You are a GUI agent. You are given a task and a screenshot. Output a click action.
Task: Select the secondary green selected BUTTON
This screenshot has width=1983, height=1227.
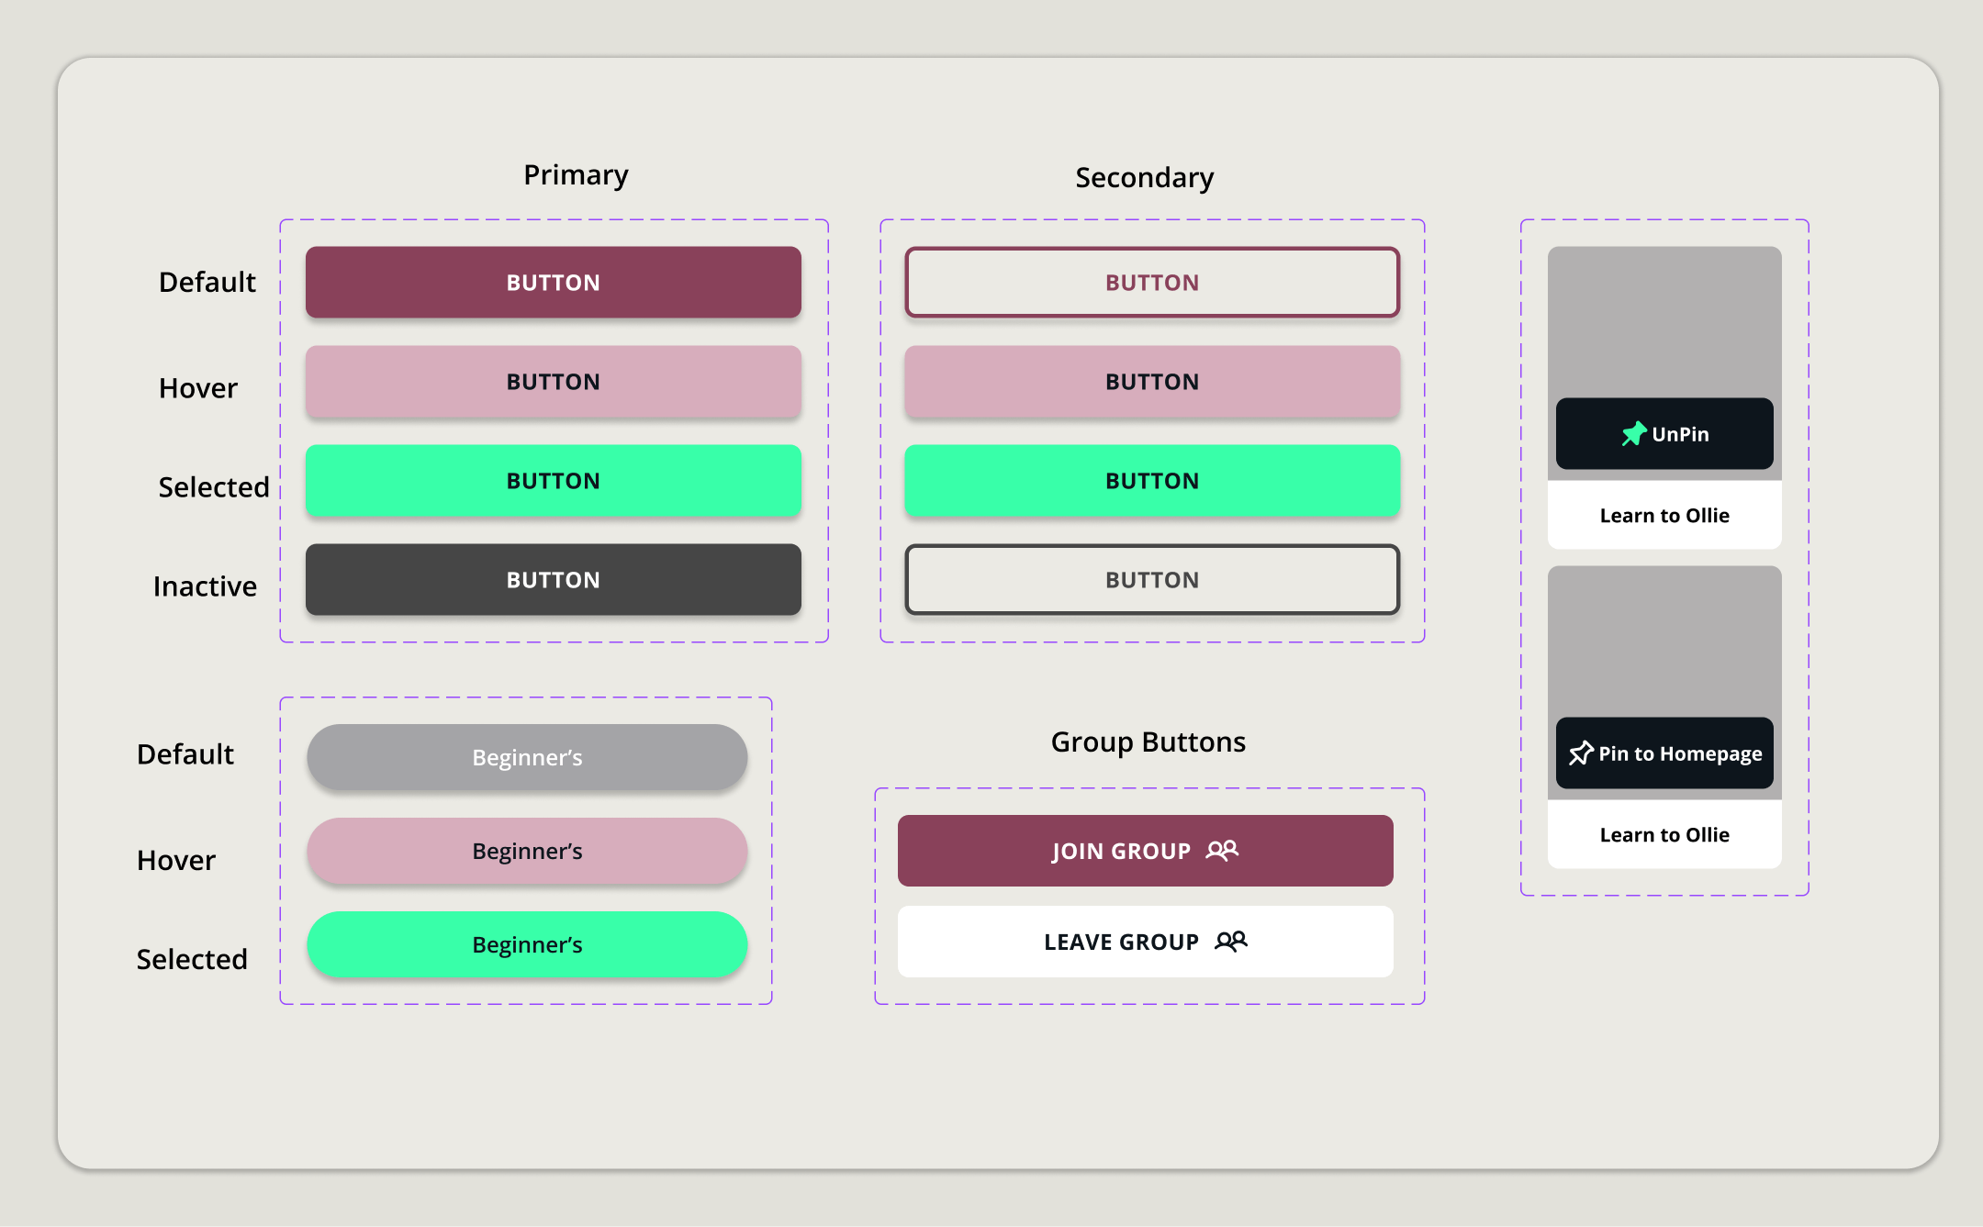coord(1151,481)
